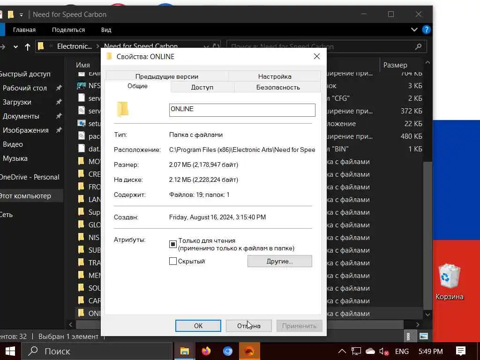Open the Главная ribbon tab in Explorer
This screenshot has height=360, width=480.
(x=24, y=30)
